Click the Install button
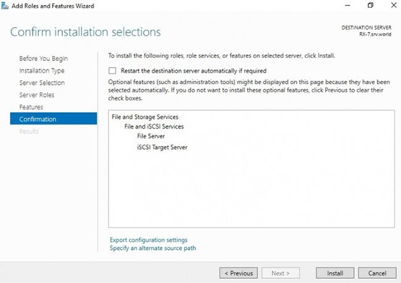 [335, 273]
